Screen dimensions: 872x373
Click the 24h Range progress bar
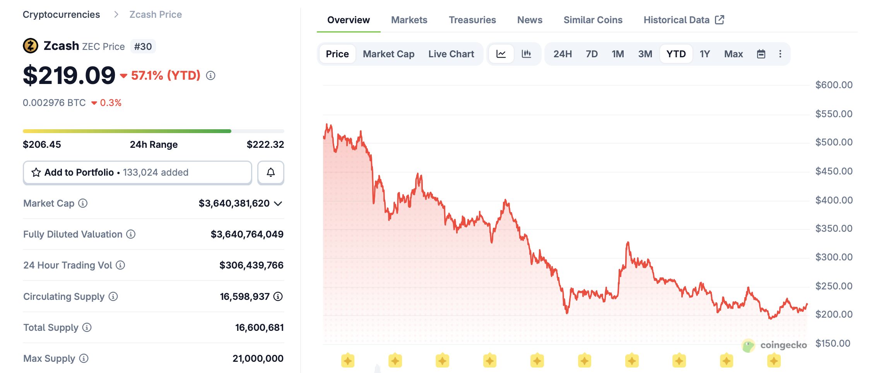pos(153,131)
